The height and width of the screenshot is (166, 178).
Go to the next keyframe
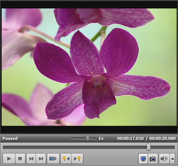[77, 159]
